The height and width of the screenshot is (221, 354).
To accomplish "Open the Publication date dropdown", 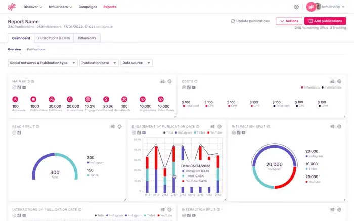I will pyautogui.click(x=99, y=63).
